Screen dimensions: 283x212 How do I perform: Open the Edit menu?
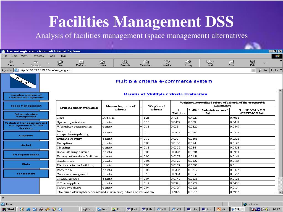pyautogui.click(x=14, y=56)
